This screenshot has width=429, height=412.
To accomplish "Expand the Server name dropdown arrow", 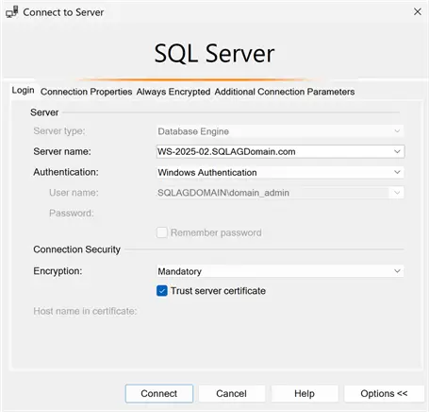I will [397, 151].
